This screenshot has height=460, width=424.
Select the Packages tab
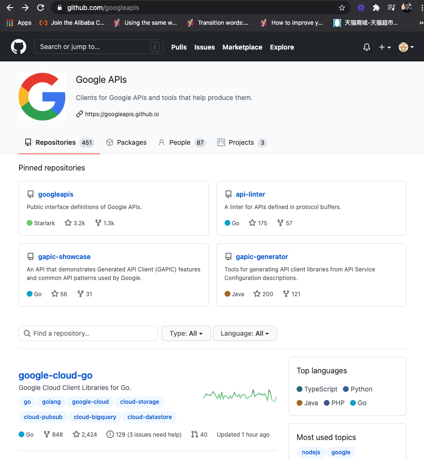(126, 142)
